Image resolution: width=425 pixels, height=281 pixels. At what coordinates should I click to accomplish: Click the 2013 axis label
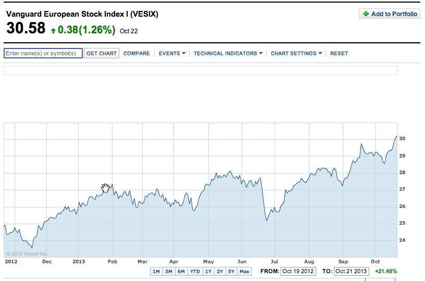[79, 262]
